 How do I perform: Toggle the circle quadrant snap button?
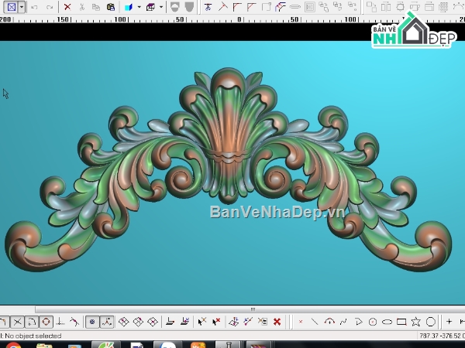(x=46, y=322)
